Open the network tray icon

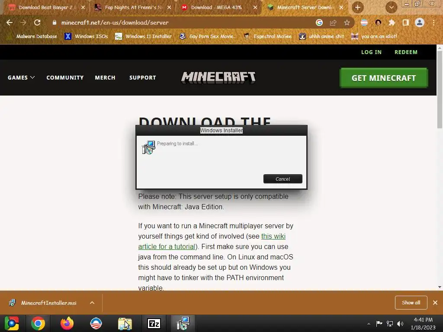390,324
